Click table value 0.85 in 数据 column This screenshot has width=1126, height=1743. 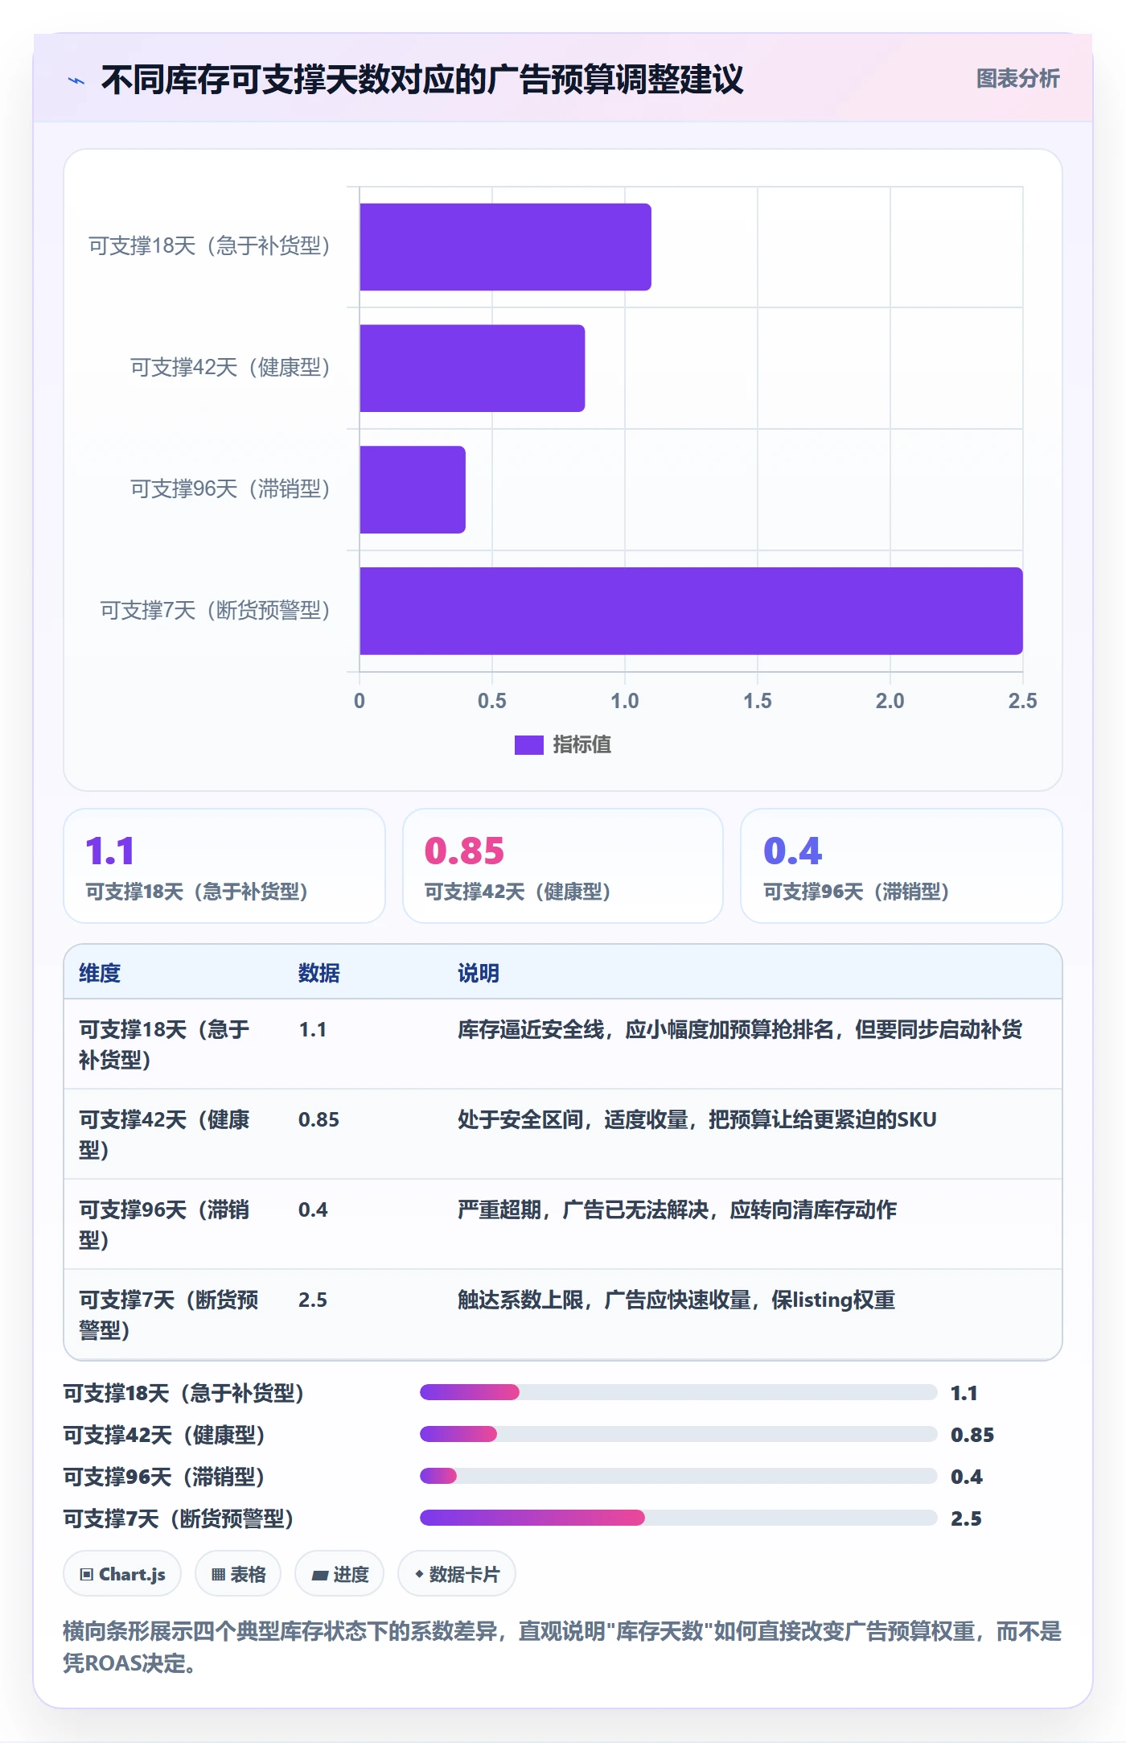pyautogui.click(x=318, y=1119)
